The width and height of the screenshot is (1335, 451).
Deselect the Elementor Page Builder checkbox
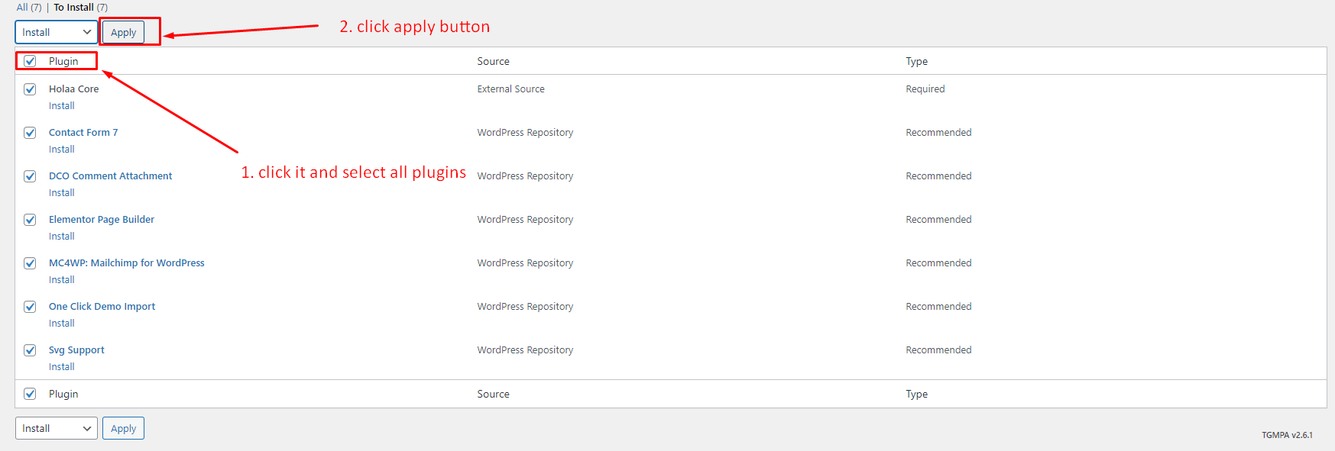(30, 220)
